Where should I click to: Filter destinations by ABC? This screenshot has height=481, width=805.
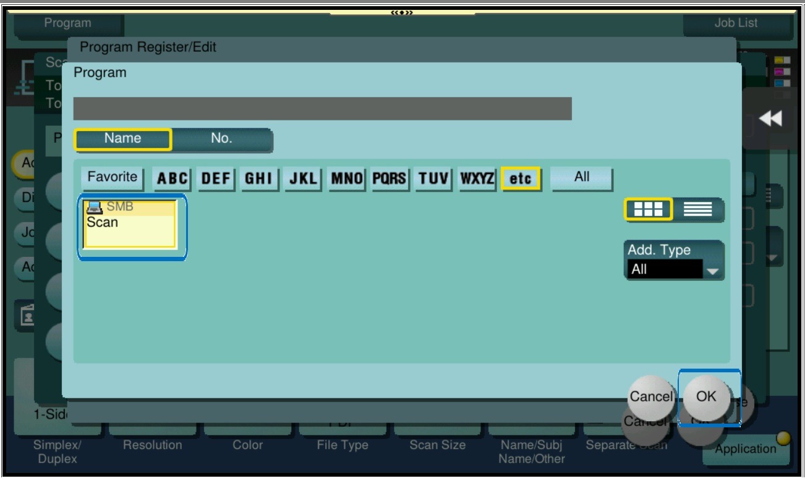(x=172, y=178)
